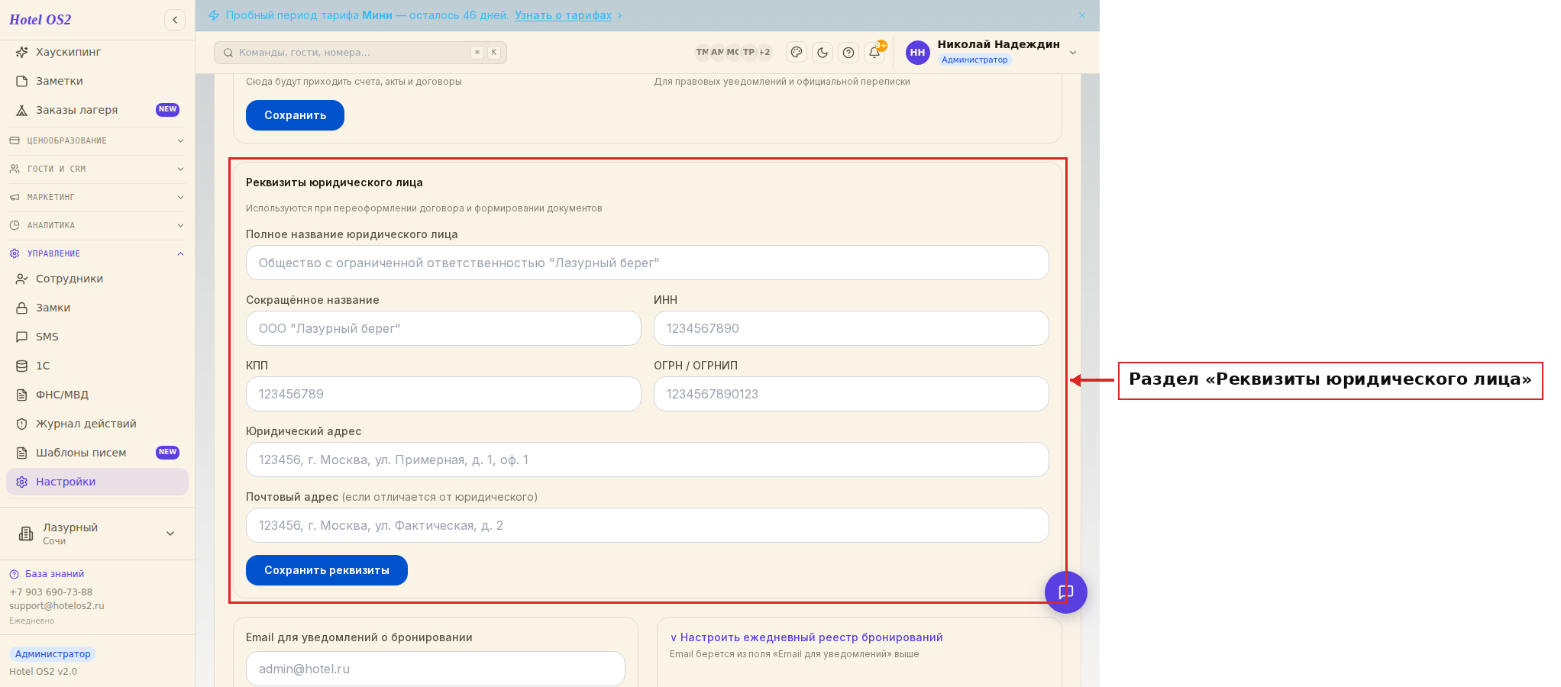Expand the Ценообразование section
Viewport: 1561px width, 687px height.
pyautogui.click(x=97, y=140)
